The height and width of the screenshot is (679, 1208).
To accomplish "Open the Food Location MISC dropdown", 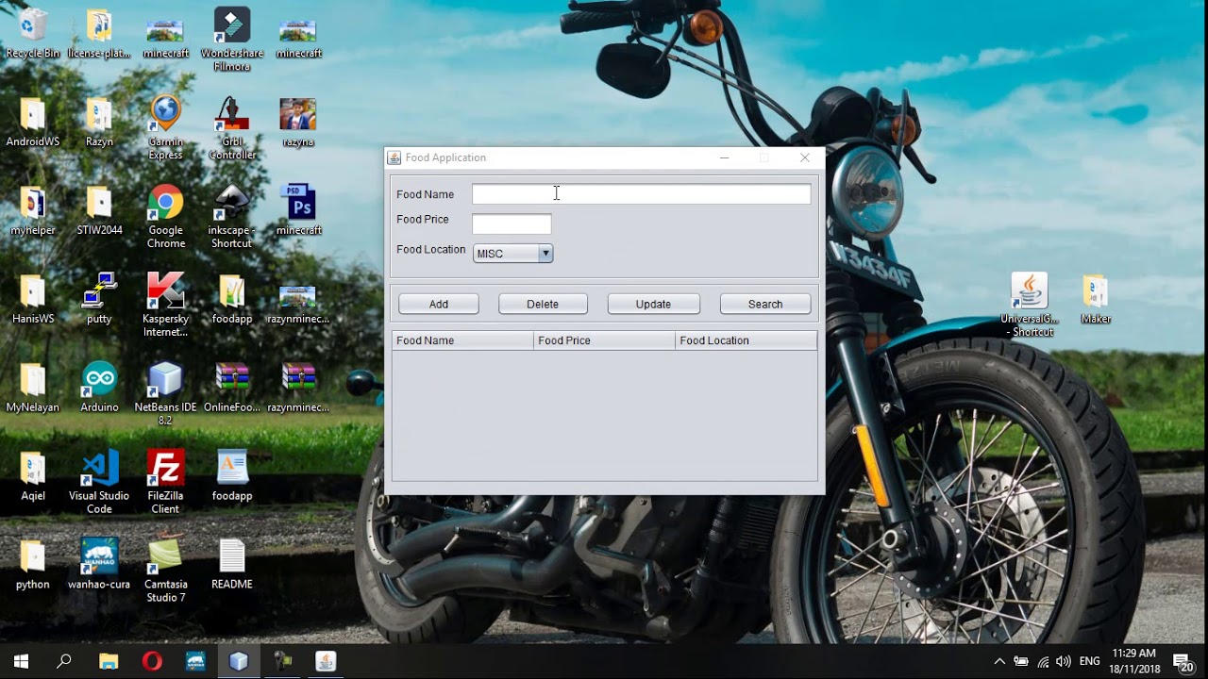I will tap(512, 254).
